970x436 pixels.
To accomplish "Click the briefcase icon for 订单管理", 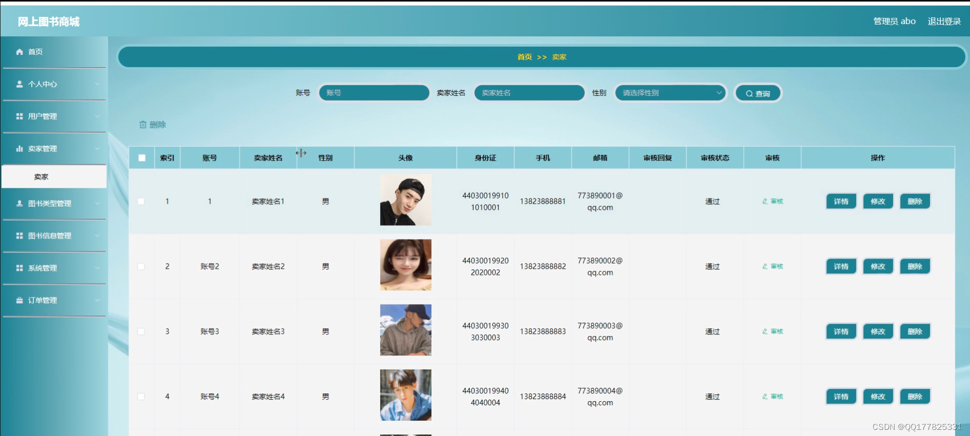I will (19, 301).
